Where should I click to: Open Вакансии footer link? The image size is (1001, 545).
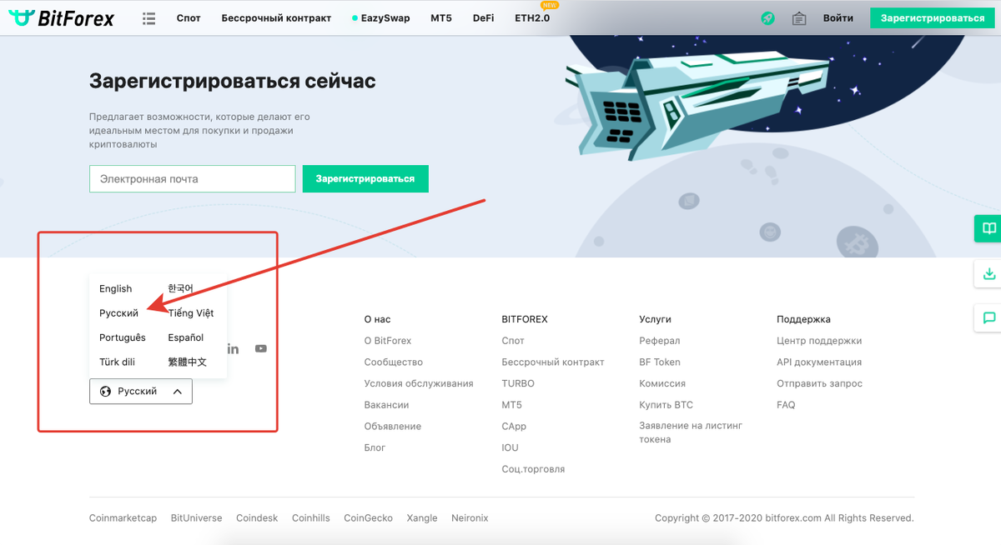[x=387, y=405]
